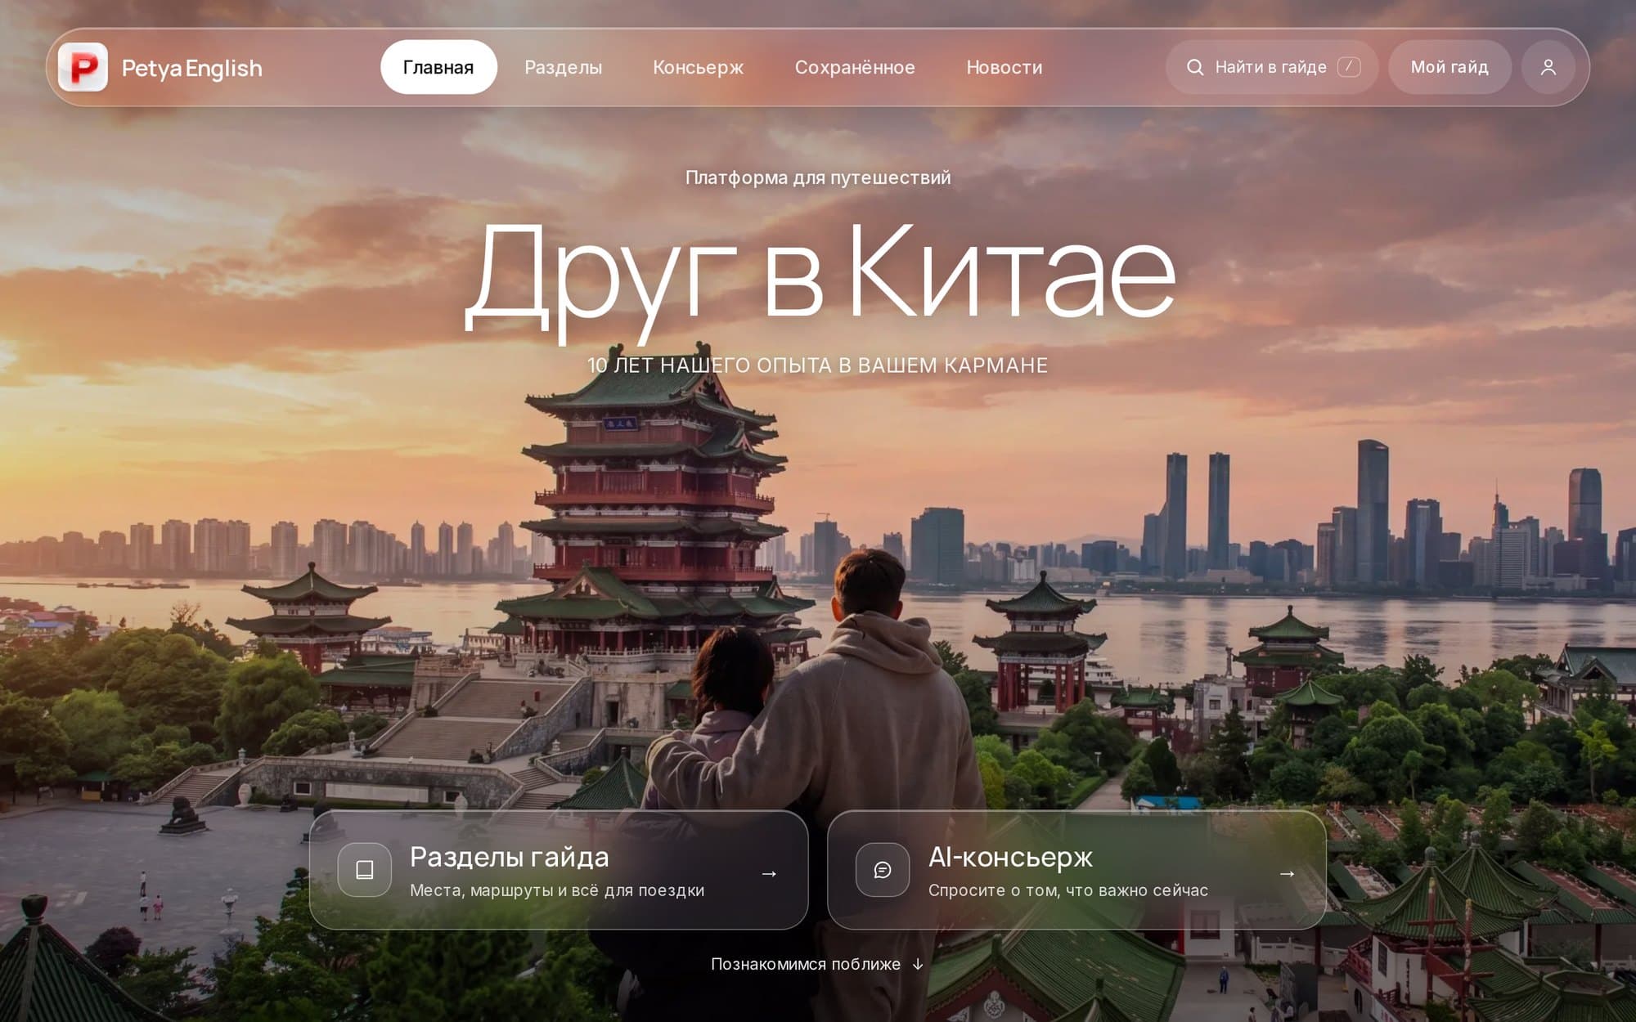This screenshot has height=1022, width=1636.
Task: Click the arrow on AI-консьерж card
Action: point(1287,874)
